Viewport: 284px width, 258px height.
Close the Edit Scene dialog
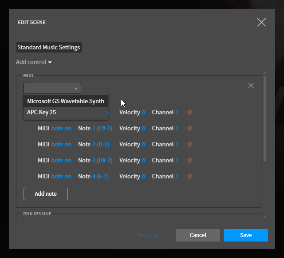click(261, 22)
